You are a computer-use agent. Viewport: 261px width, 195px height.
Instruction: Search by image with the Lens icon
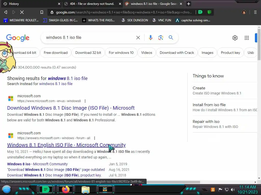tap(161, 38)
